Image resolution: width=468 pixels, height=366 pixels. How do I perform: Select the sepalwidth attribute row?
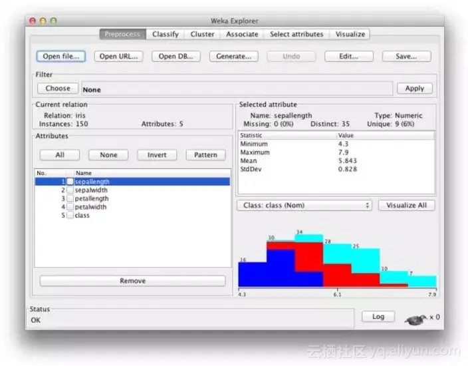tap(132, 190)
